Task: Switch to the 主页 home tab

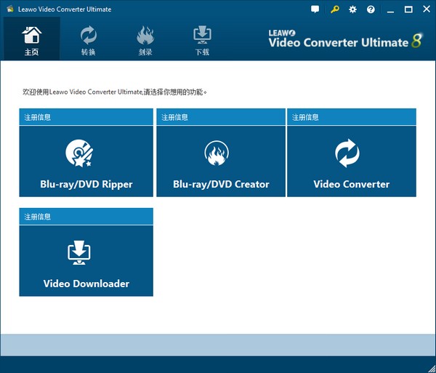Action: click(32, 40)
